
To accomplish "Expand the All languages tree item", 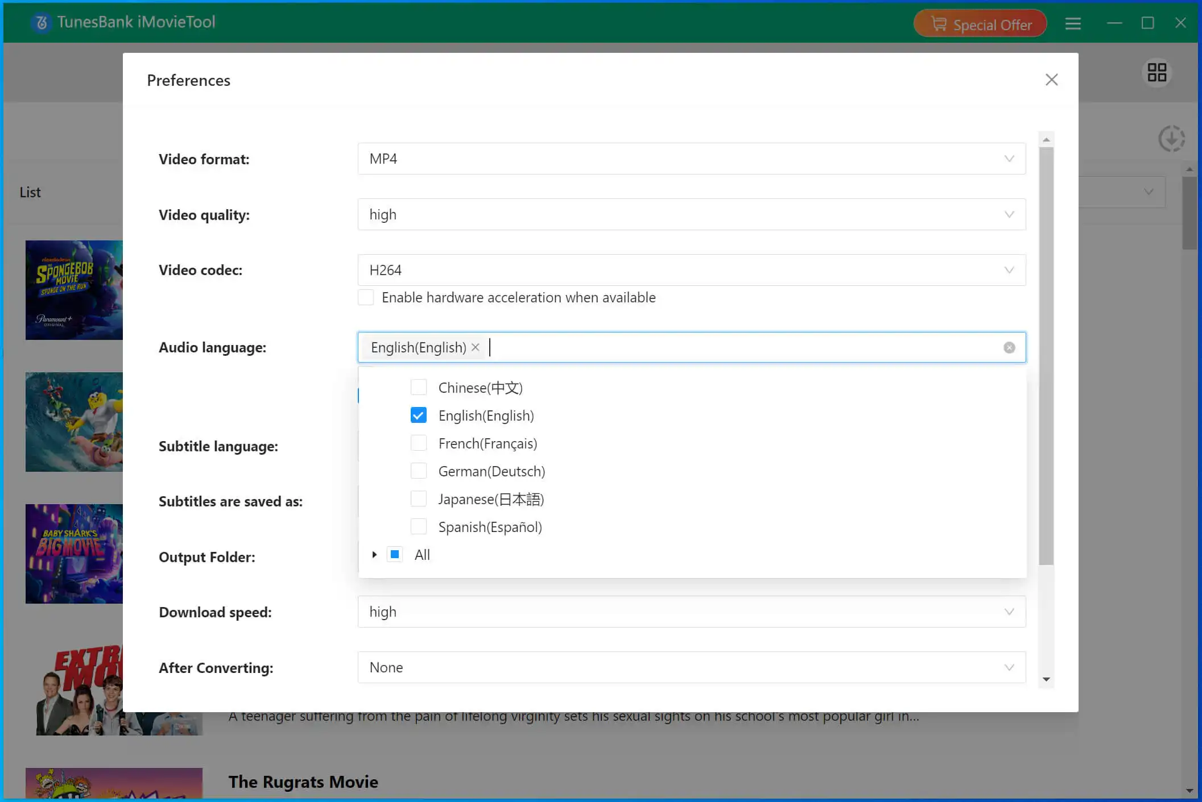I will pyautogui.click(x=374, y=553).
